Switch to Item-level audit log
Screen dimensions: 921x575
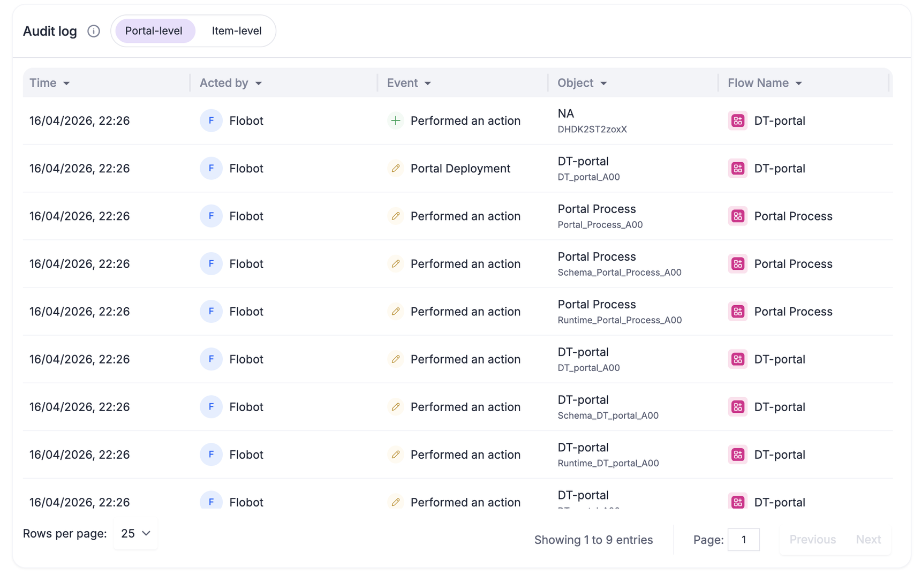[x=236, y=31]
